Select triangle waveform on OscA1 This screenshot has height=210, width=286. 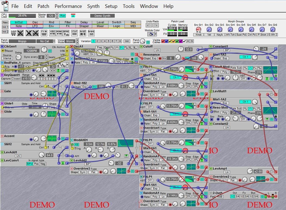pyautogui.click(x=117, y=48)
